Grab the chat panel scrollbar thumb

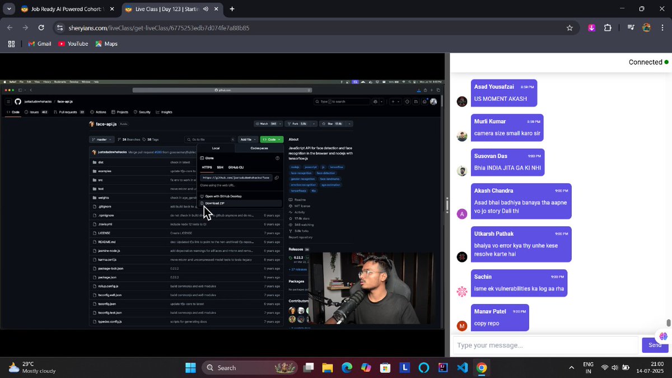tap(668, 324)
